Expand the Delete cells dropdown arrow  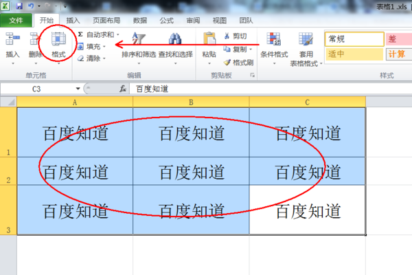36,63
